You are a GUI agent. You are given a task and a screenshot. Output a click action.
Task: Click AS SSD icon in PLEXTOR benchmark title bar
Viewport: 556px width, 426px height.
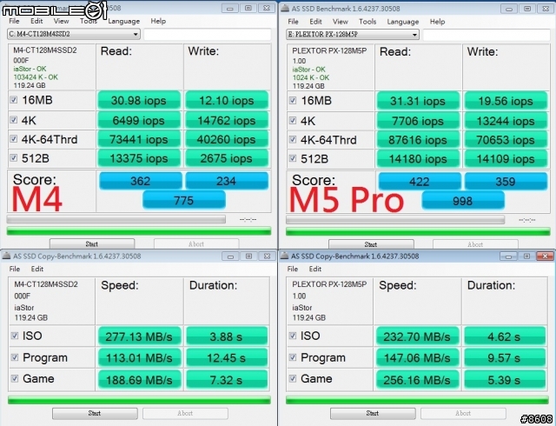[285, 8]
